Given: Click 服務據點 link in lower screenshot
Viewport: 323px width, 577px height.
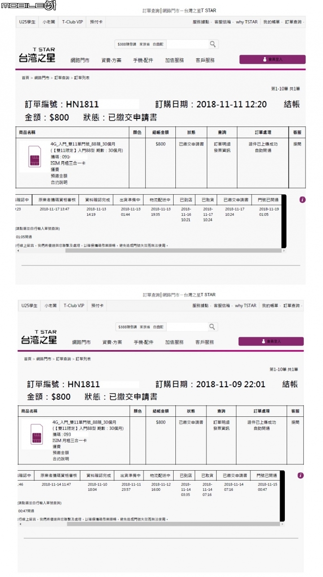Looking at the screenshot, I should pyautogui.click(x=200, y=306).
